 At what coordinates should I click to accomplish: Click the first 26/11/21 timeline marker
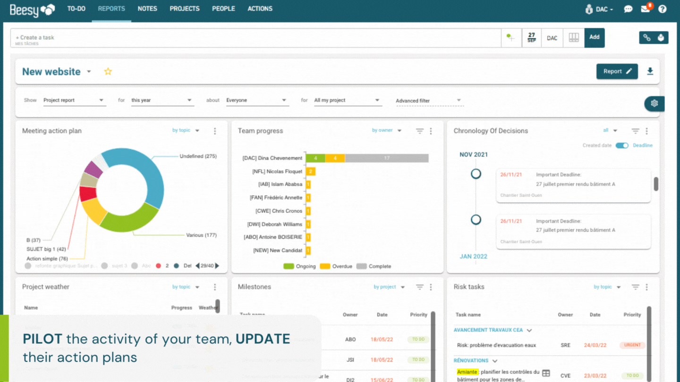tap(476, 174)
